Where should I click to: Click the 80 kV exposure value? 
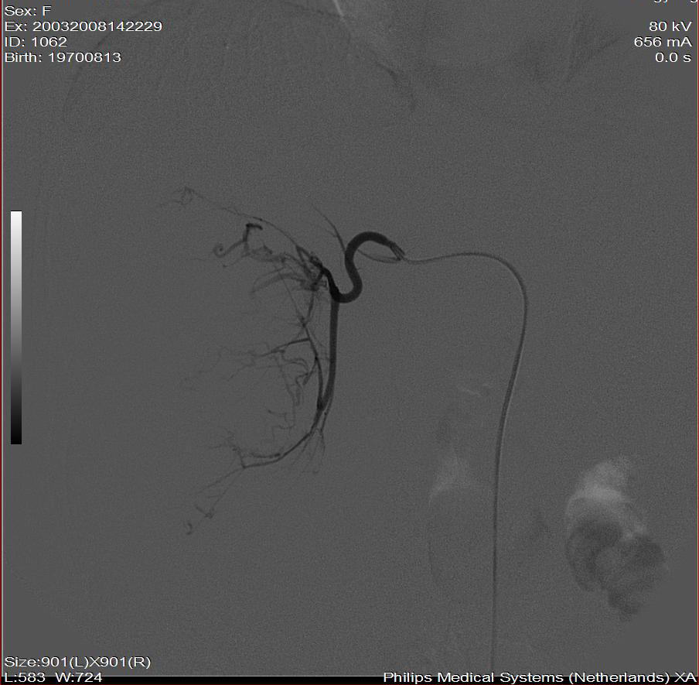coord(670,26)
